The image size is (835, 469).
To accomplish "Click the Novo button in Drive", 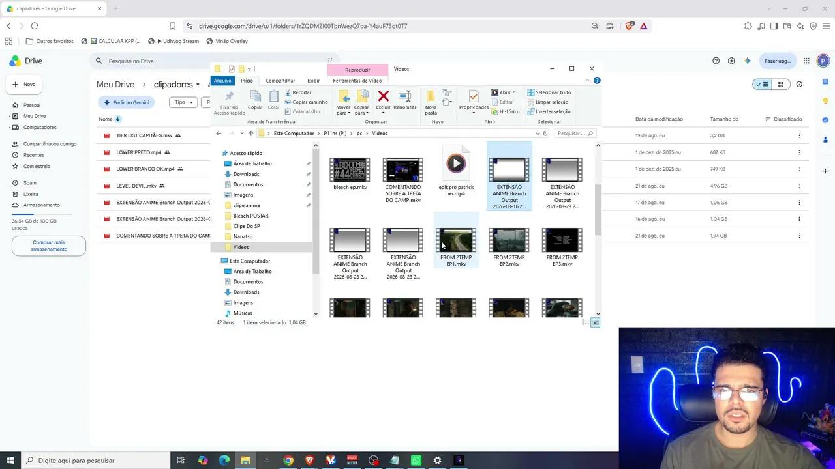I will [25, 84].
